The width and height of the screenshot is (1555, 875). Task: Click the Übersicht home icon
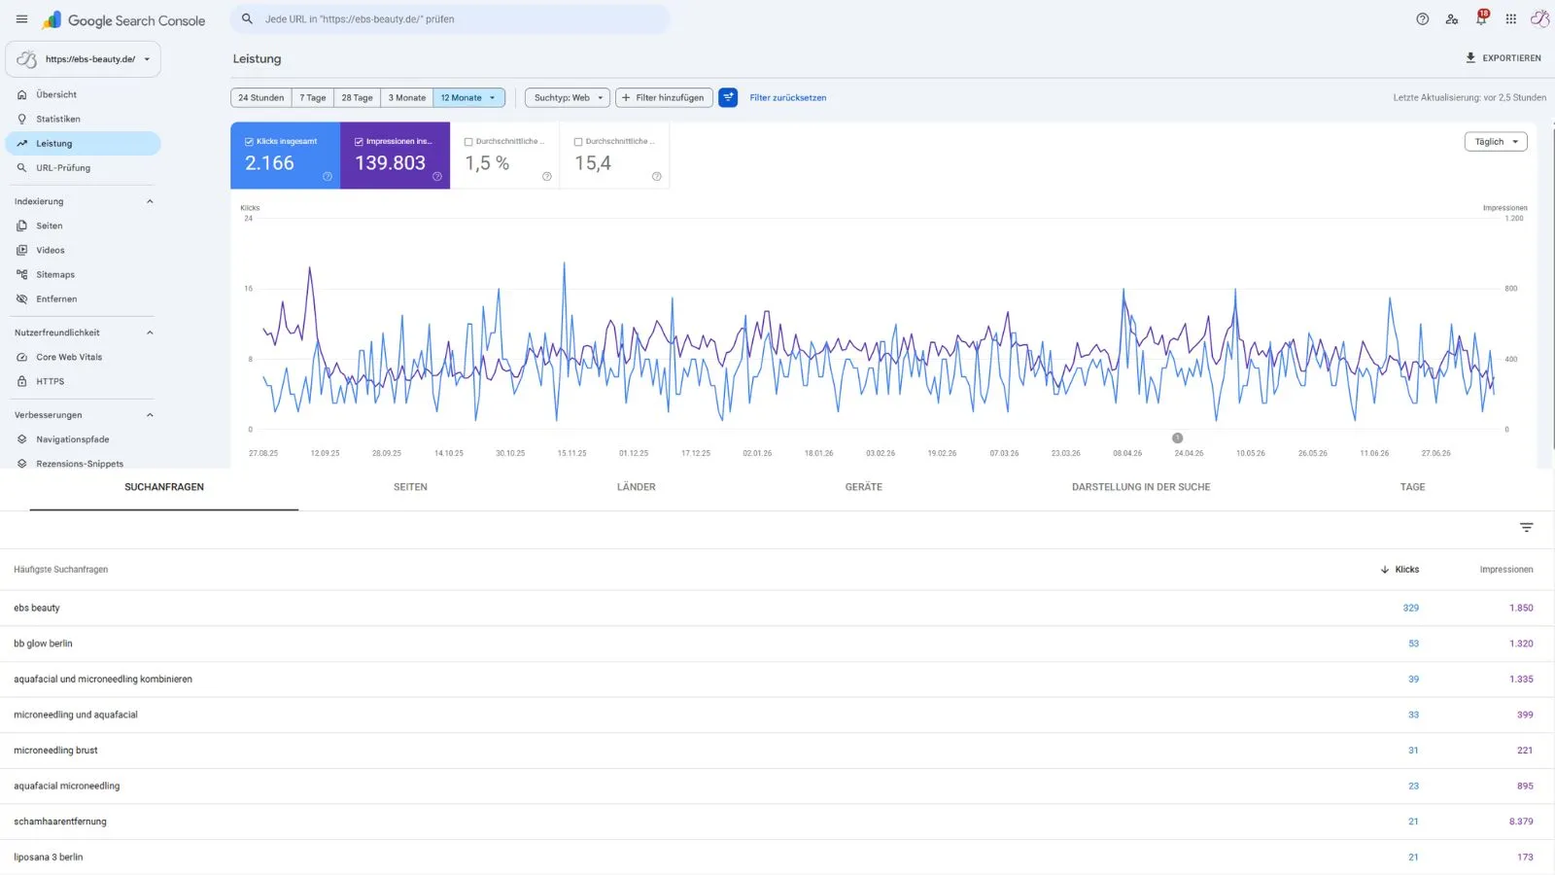click(21, 94)
